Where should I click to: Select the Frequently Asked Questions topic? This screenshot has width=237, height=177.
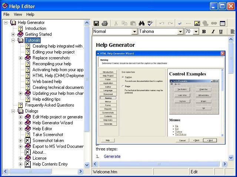[x=49, y=105]
